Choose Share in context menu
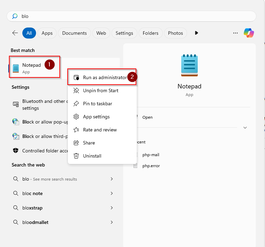The height and width of the screenshot is (247, 265). pos(102,143)
